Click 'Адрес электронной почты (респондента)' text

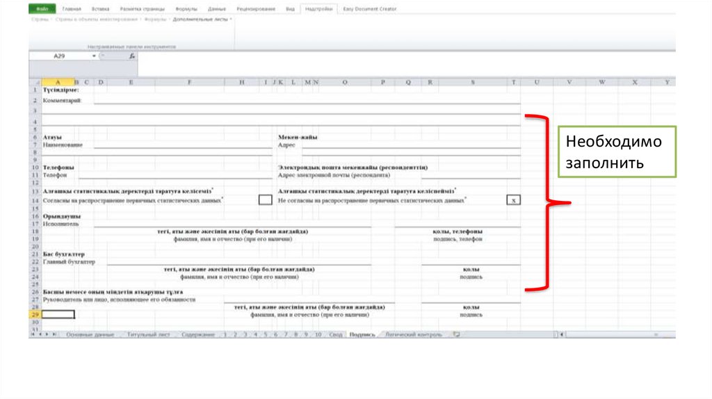click(334, 175)
